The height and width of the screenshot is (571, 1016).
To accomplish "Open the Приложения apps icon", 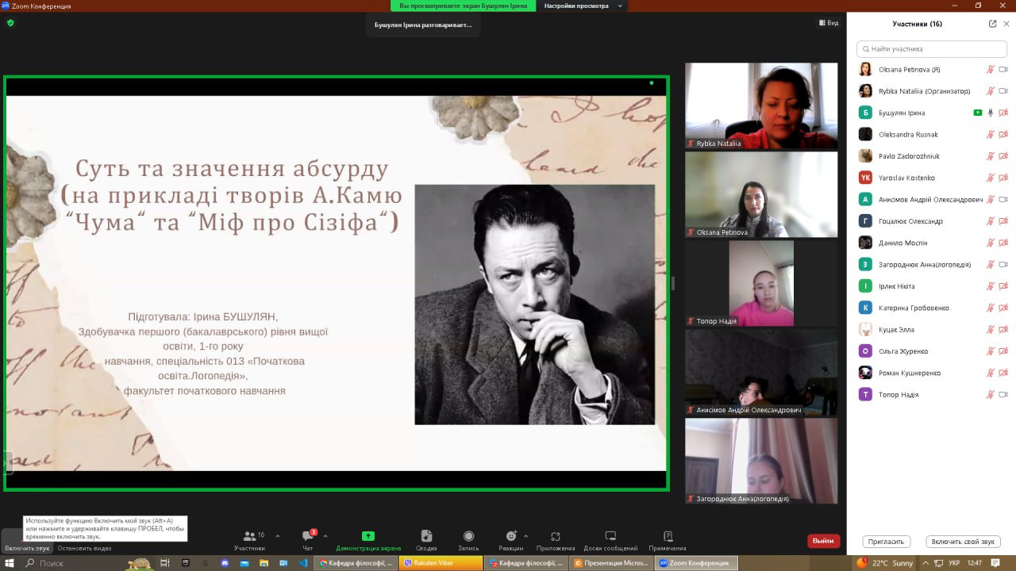I will click(x=556, y=537).
